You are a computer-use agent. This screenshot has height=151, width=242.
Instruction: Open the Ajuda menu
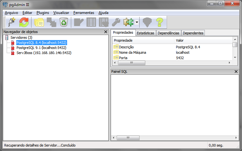[103, 13]
